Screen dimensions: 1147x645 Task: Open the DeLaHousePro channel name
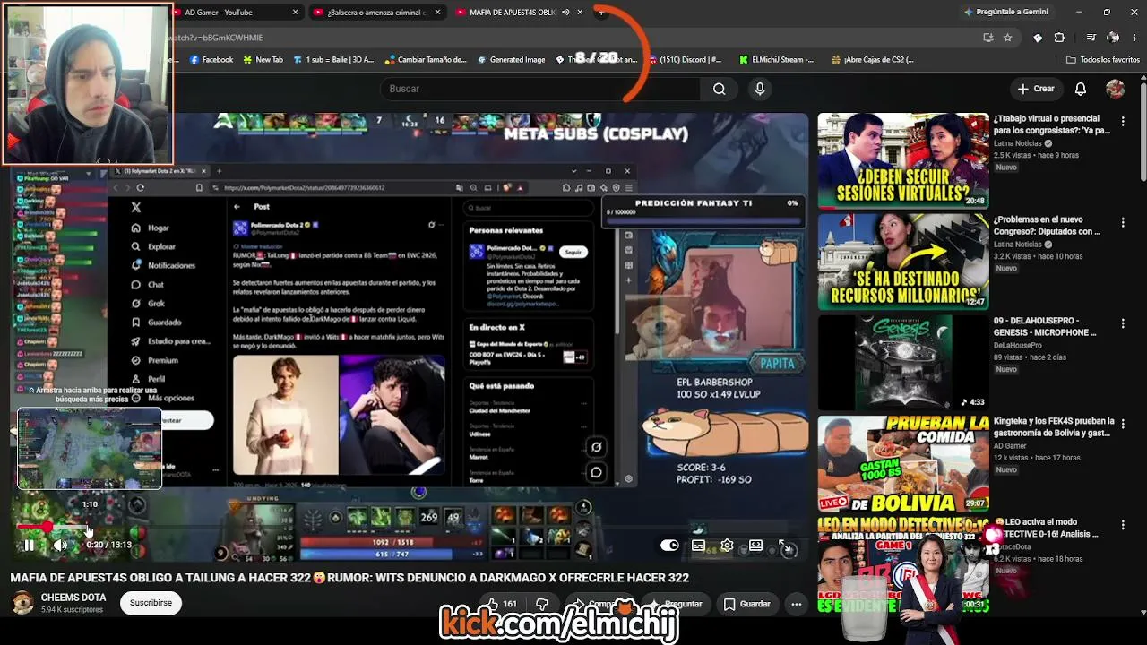pyautogui.click(x=1017, y=345)
